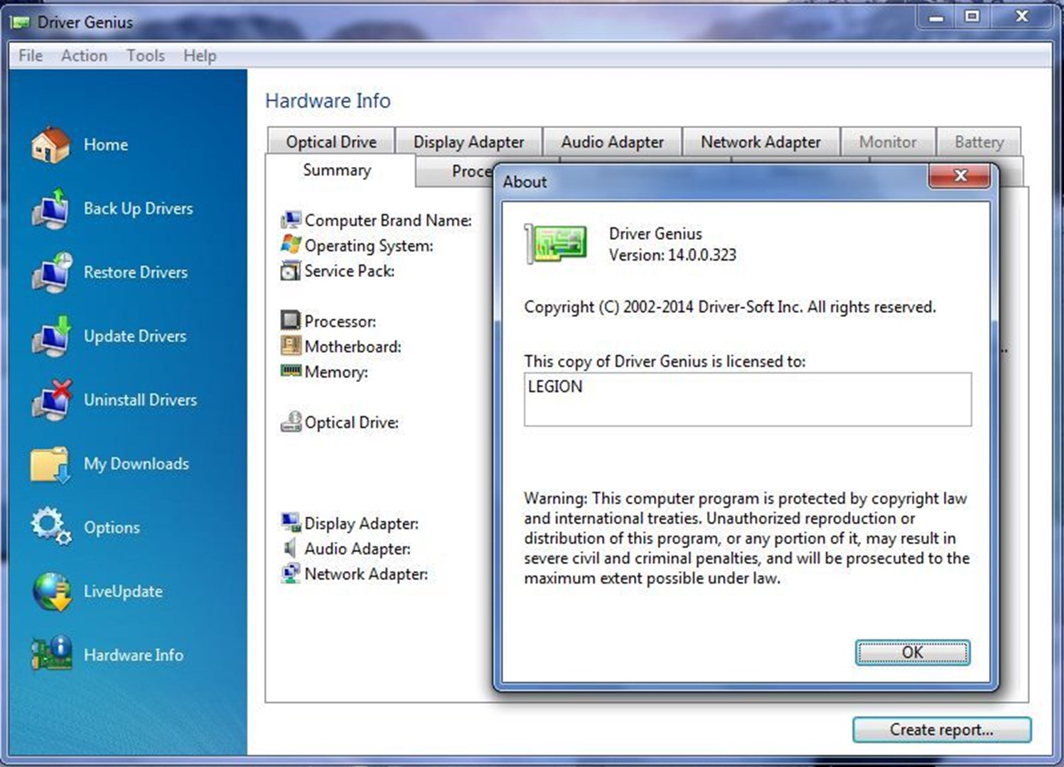Screen dimensions: 1064x767
Task: Open the Tools menu
Action: point(146,55)
